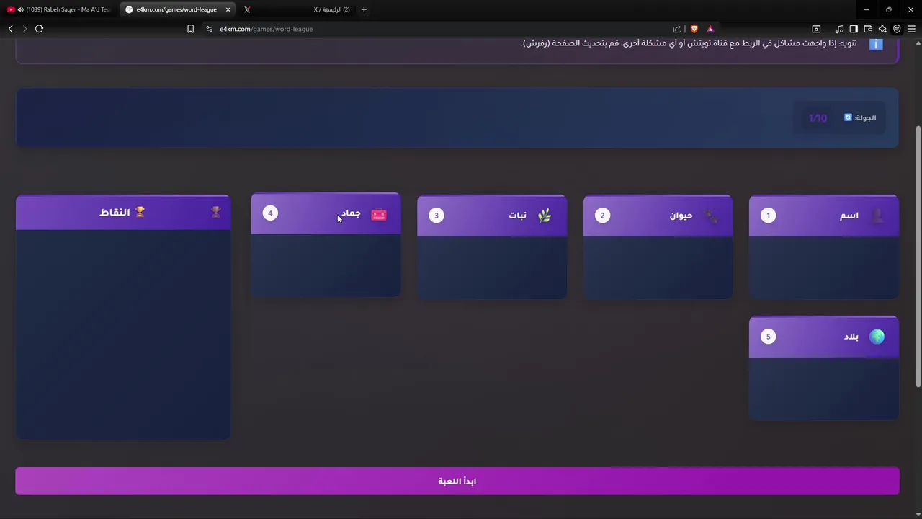
Task: Click the الجولة round label
Action: click(866, 117)
